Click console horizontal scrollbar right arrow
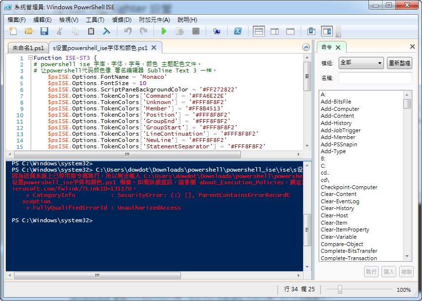422x301 pixels. pos(298,276)
